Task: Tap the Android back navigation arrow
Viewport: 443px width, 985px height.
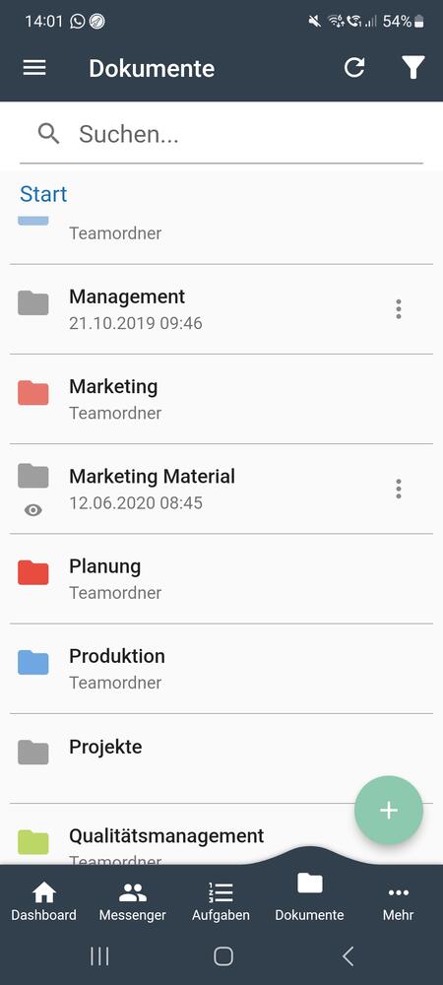Action: [348, 956]
